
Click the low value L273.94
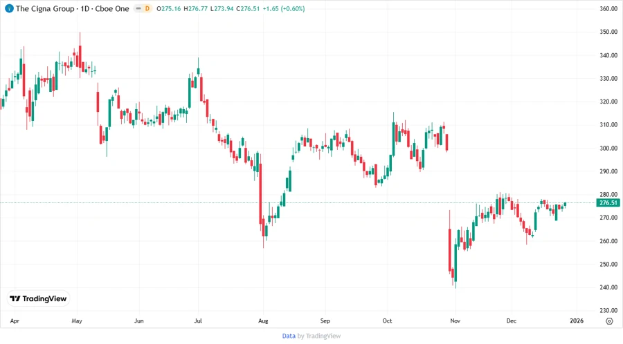pyautogui.click(x=222, y=9)
